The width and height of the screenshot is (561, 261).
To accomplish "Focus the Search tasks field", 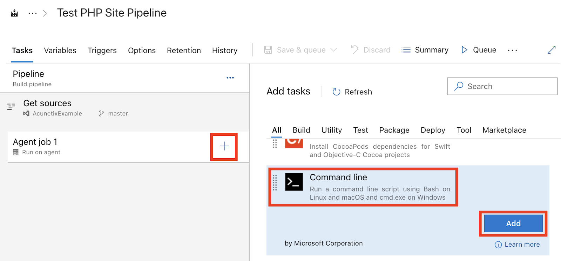I will (x=502, y=86).
